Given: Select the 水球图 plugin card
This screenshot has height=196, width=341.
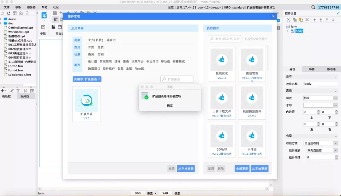Looking at the screenshot, I should click(x=252, y=140).
